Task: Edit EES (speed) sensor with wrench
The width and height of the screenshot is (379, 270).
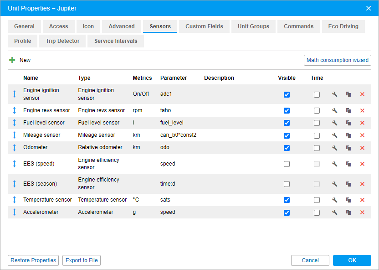Action: pyautogui.click(x=334, y=164)
